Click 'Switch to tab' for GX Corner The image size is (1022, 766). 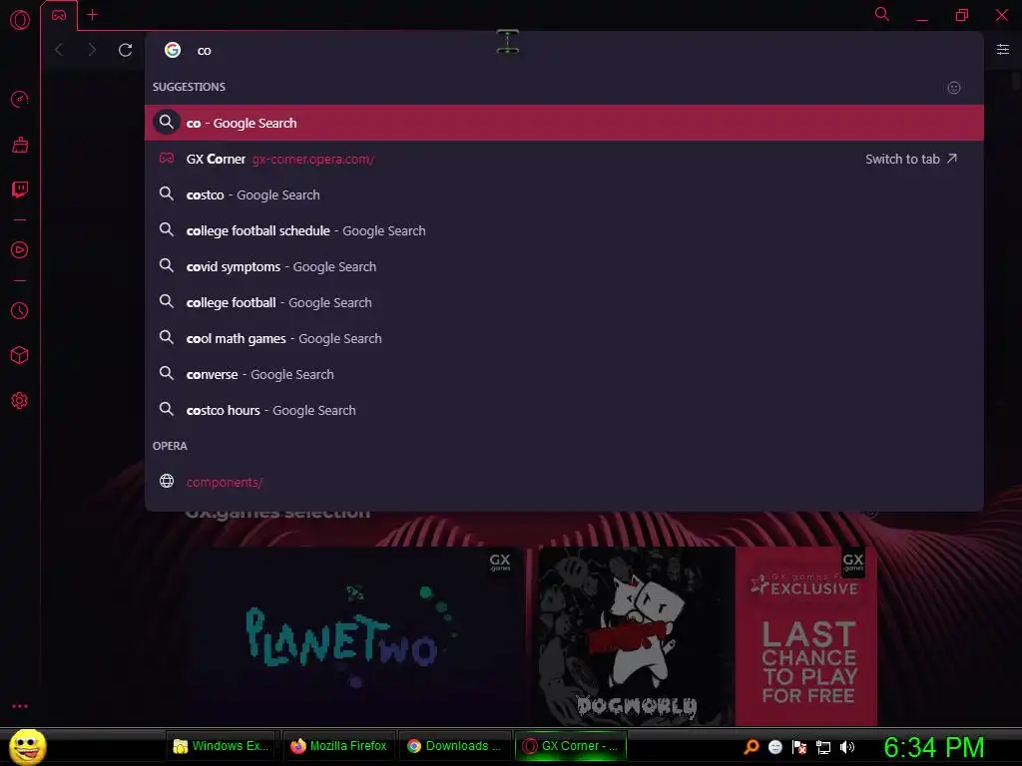[x=911, y=159]
